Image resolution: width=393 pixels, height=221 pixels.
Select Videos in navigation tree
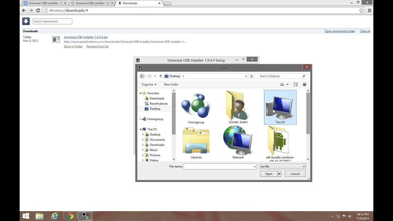pyautogui.click(x=154, y=160)
